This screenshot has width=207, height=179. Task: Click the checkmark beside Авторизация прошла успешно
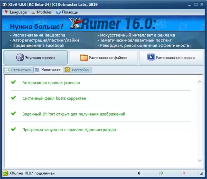tap(13, 82)
